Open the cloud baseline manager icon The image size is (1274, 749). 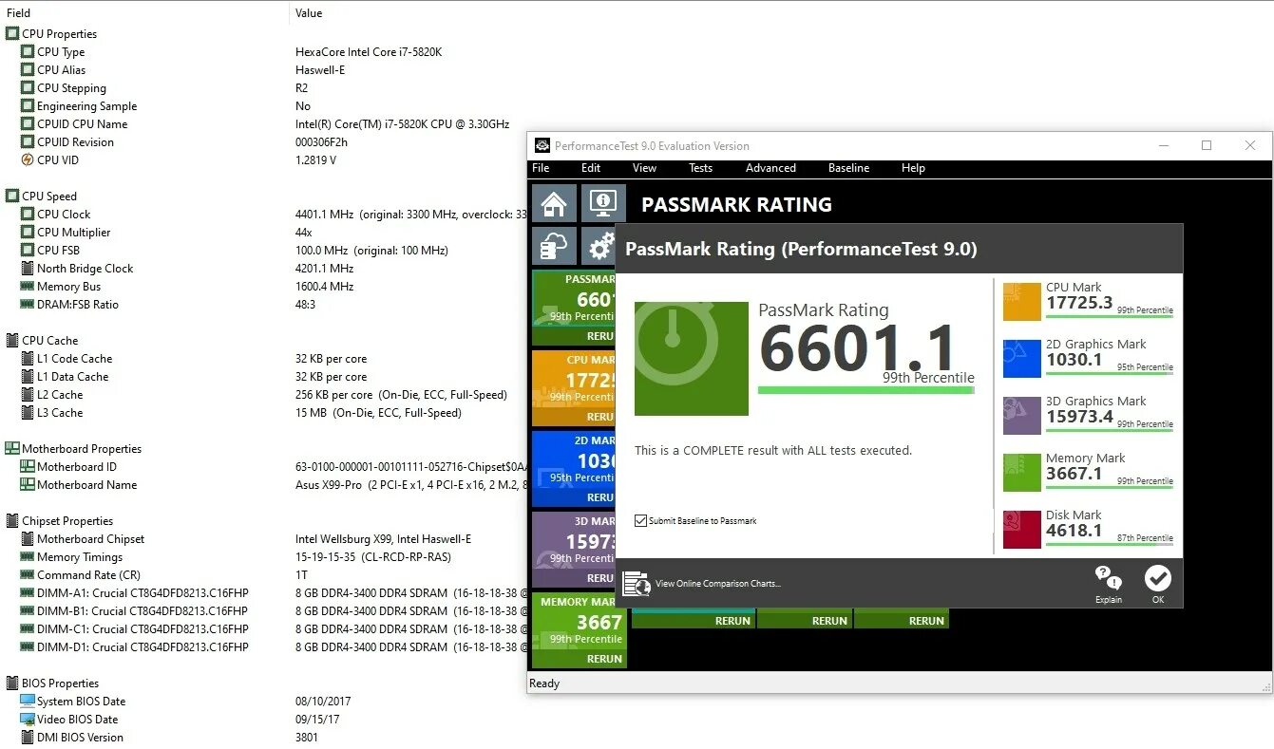pyautogui.click(x=554, y=245)
